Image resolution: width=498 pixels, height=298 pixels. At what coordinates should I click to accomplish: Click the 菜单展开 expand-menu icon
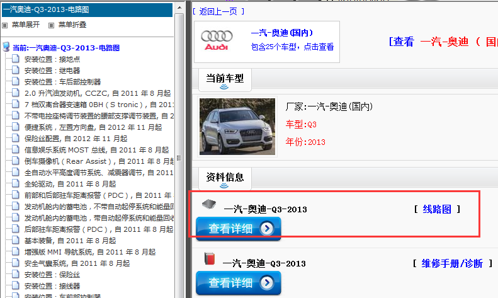click(x=5, y=25)
